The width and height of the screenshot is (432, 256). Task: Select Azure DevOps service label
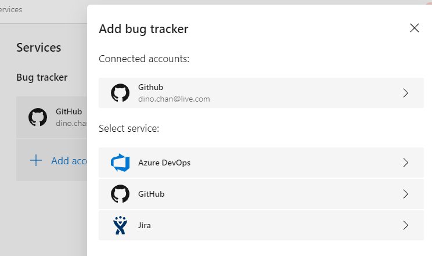point(164,163)
